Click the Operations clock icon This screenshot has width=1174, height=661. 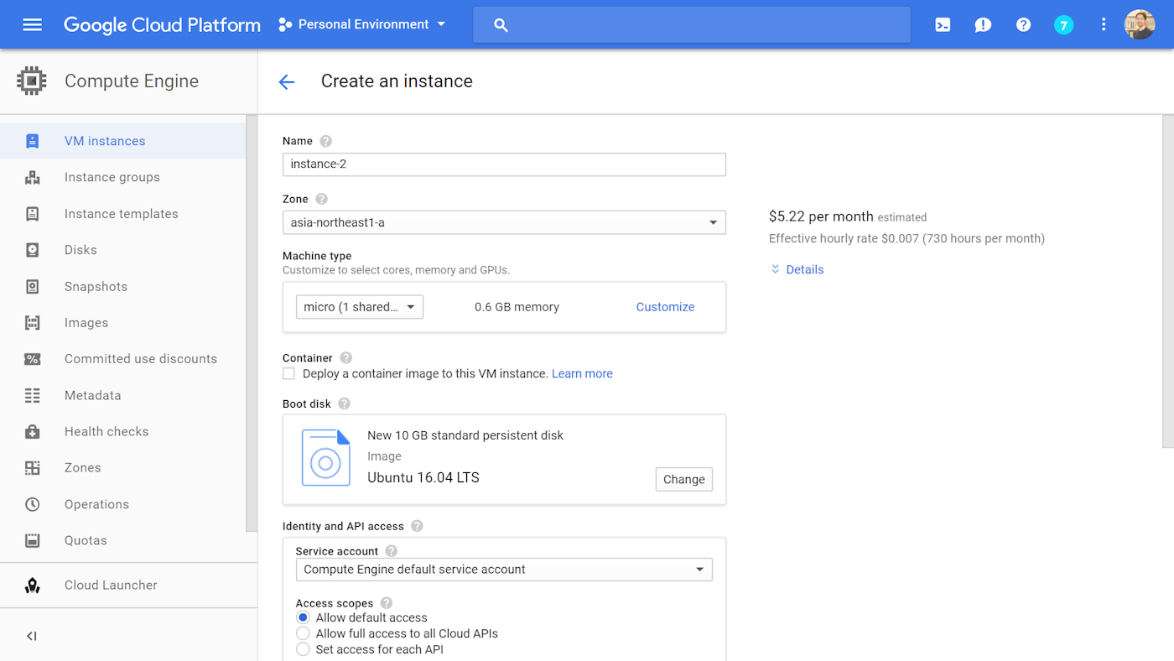[x=32, y=504]
